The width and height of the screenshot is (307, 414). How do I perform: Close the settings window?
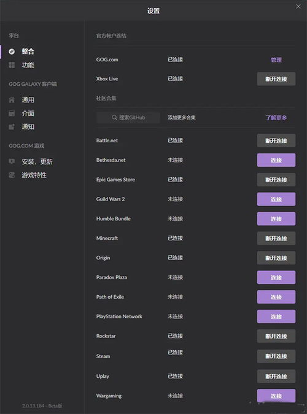click(x=298, y=6)
